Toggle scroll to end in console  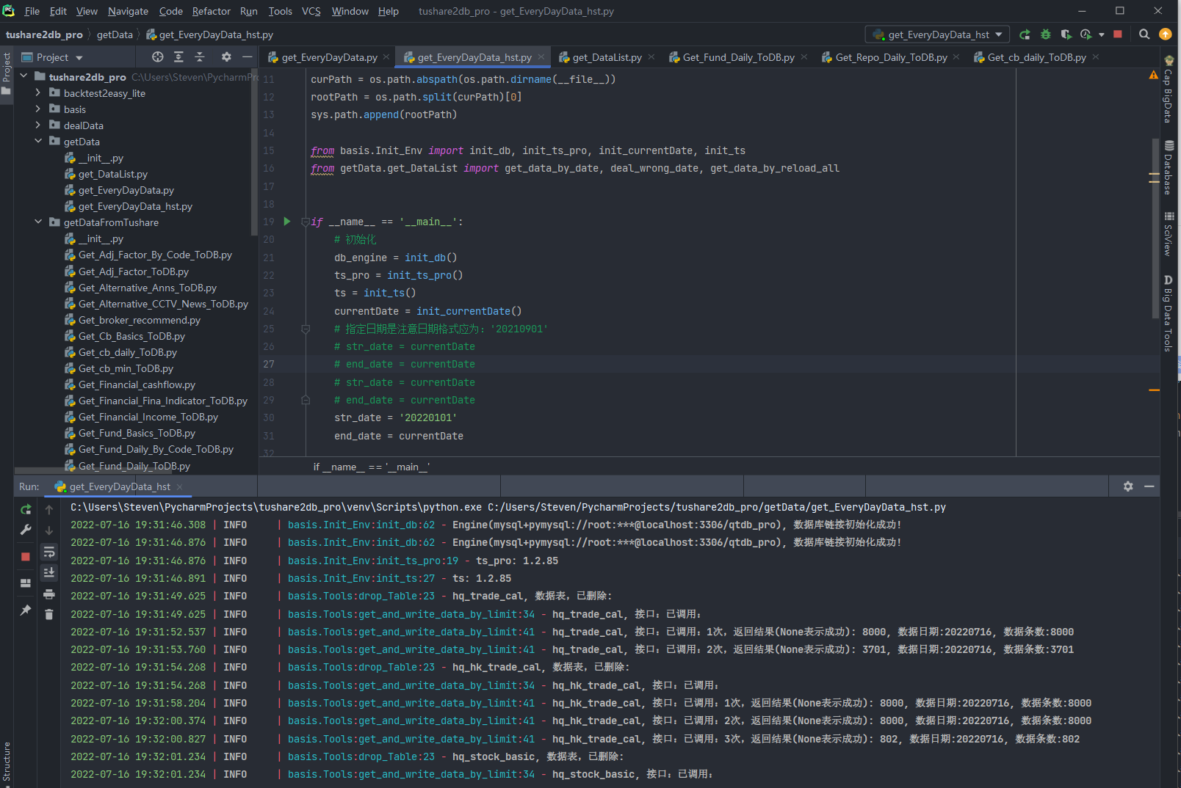tap(49, 573)
